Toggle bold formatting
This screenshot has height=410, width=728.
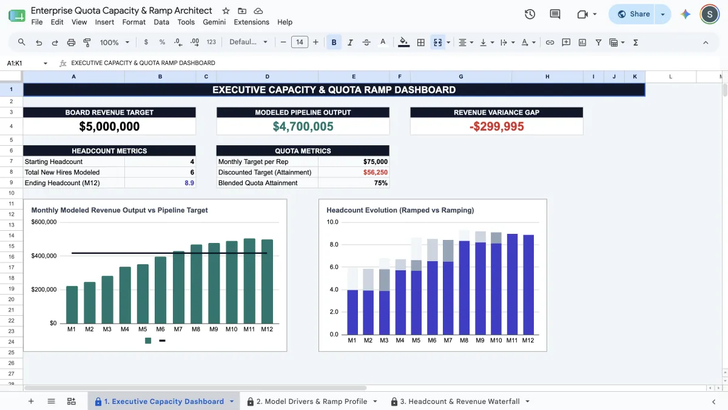coord(334,43)
